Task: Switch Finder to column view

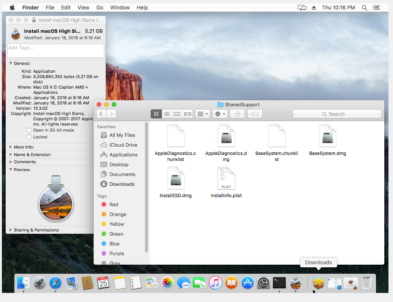Action: coord(177,114)
